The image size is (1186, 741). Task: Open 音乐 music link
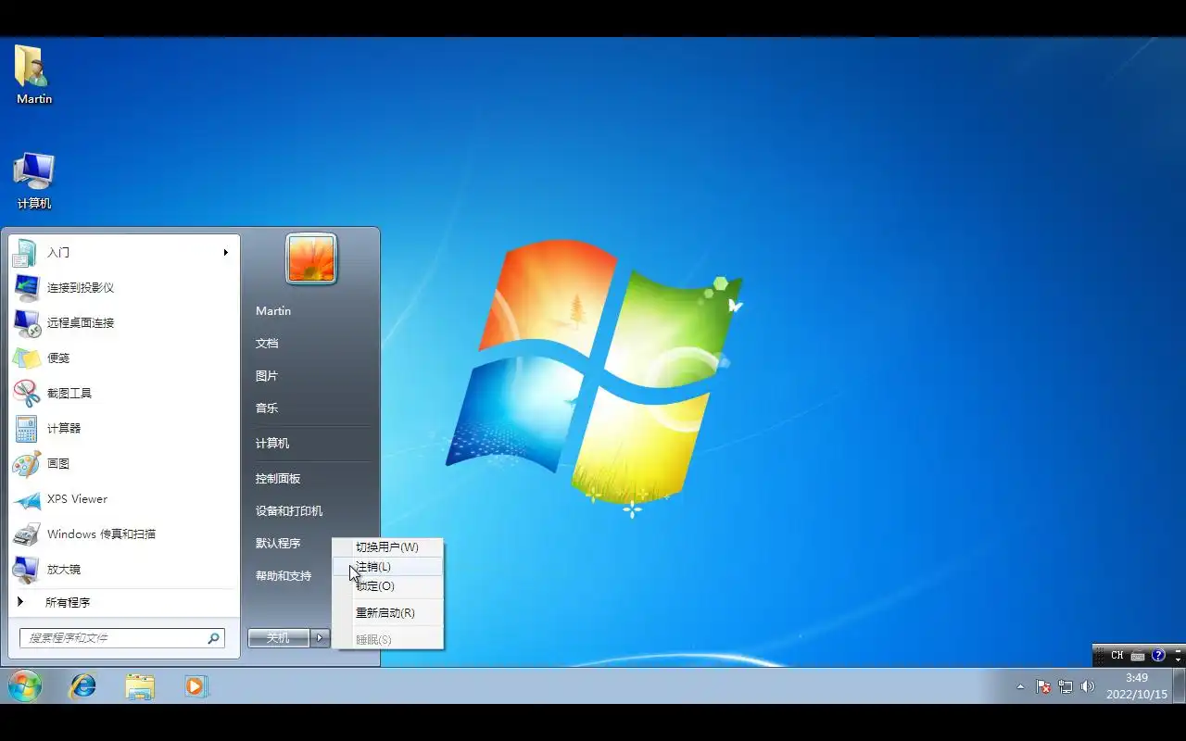267,408
